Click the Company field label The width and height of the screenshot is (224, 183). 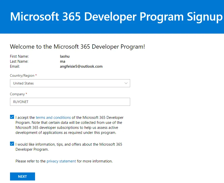pyautogui.click(x=17, y=94)
